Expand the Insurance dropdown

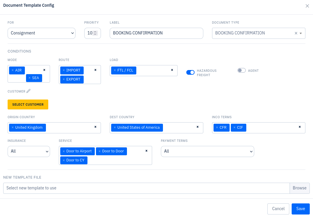tap(29, 151)
